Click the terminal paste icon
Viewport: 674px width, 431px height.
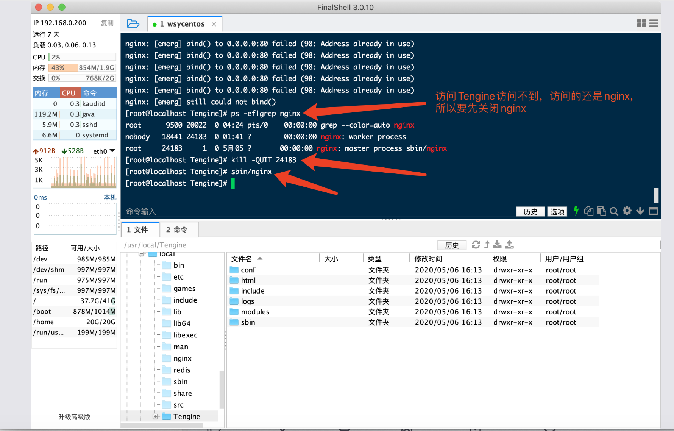(x=601, y=211)
